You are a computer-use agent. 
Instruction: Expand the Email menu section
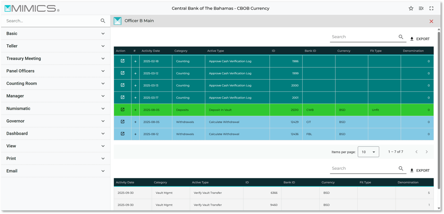click(56, 171)
